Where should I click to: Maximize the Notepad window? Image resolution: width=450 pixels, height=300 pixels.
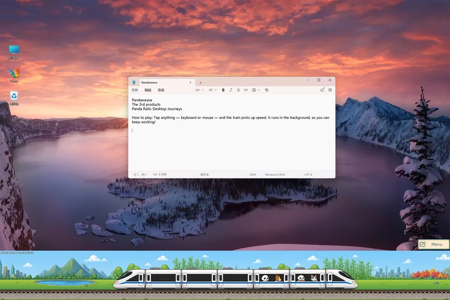319,80
